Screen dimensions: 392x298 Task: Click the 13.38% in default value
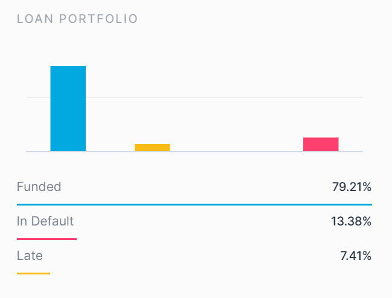(351, 221)
